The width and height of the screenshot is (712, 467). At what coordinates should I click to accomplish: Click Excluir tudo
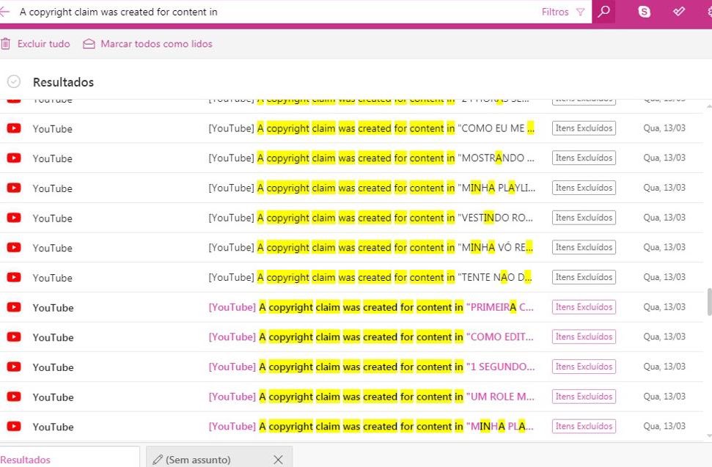coord(43,43)
